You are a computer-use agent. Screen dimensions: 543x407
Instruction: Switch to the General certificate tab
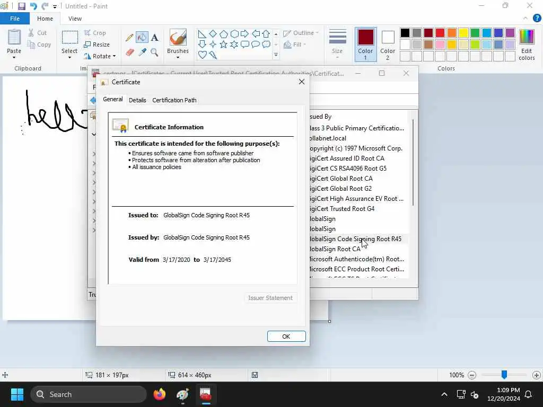click(x=113, y=99)
